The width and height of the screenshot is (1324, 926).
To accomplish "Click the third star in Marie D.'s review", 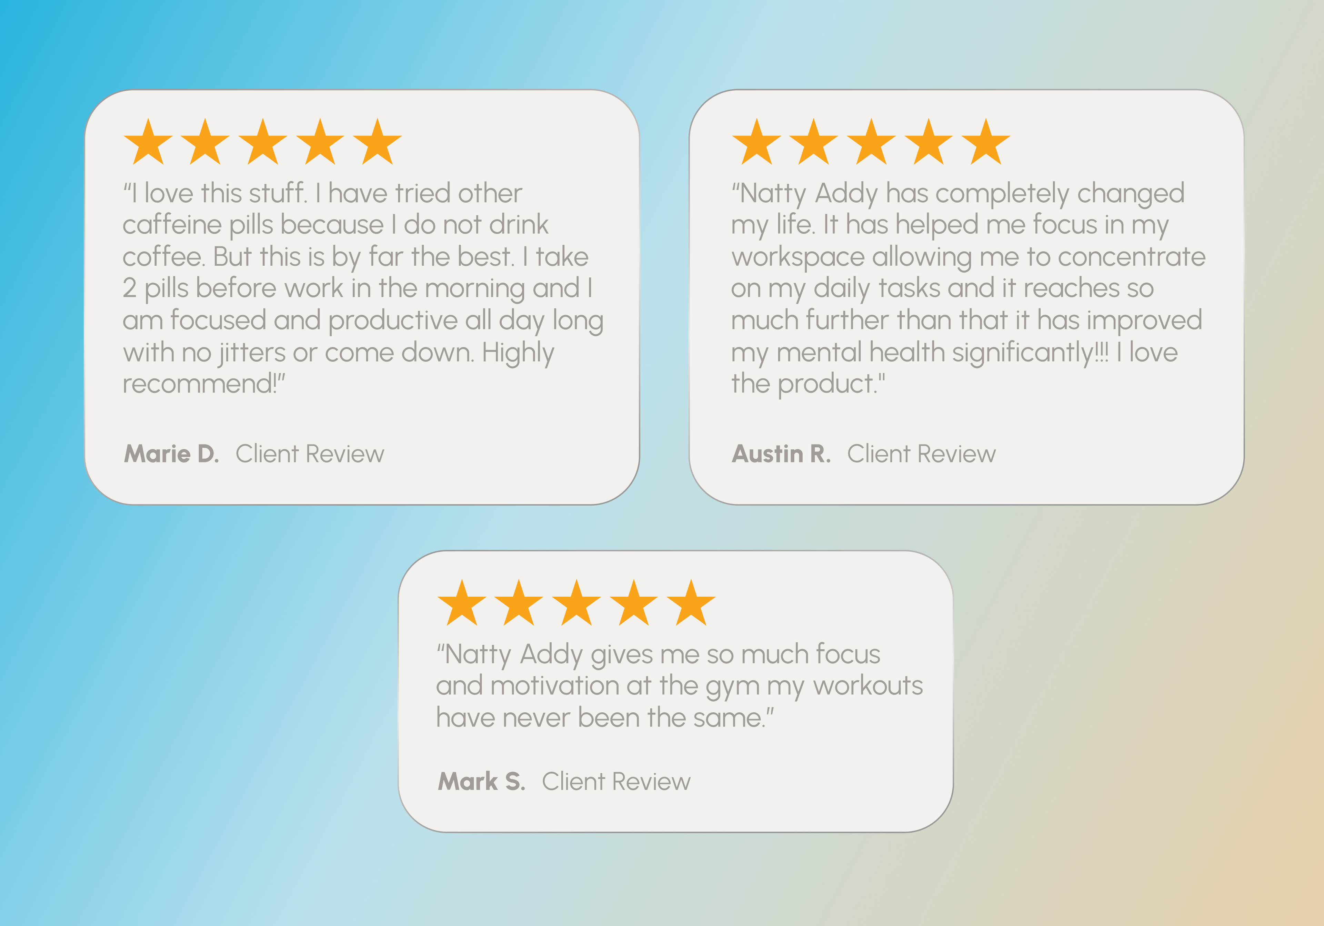I will click(263, 143).
